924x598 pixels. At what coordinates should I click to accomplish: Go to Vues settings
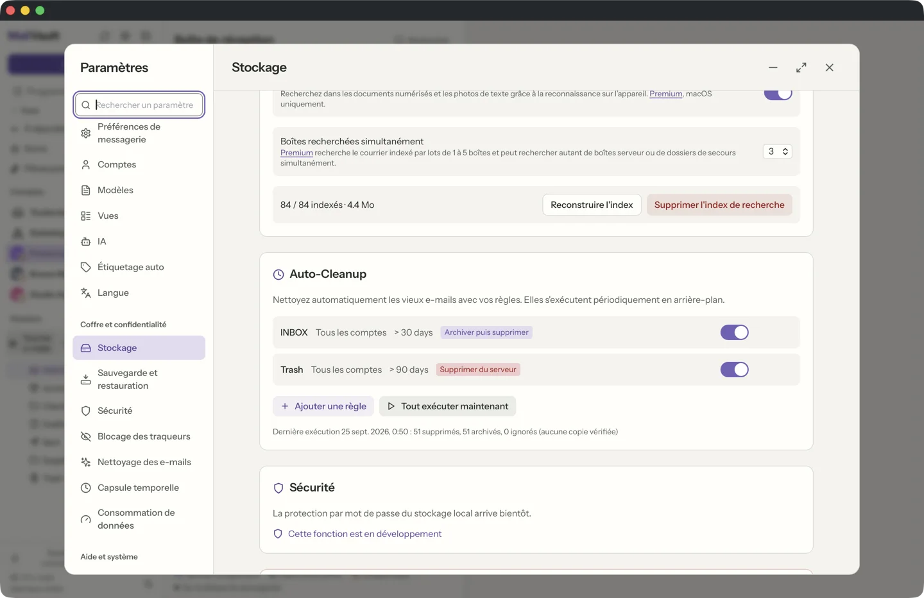[139, 216]
